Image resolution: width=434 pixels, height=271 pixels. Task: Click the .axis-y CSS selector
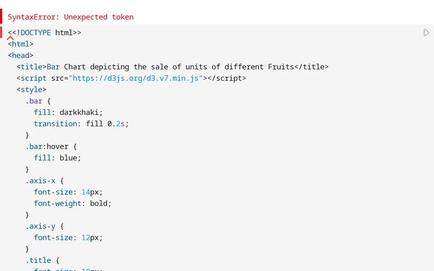pos(42,226)
